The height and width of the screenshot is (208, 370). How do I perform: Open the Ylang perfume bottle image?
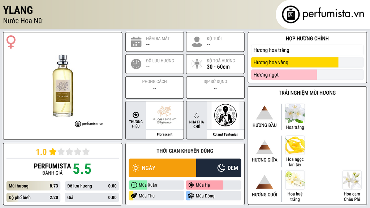click(63, 86)
